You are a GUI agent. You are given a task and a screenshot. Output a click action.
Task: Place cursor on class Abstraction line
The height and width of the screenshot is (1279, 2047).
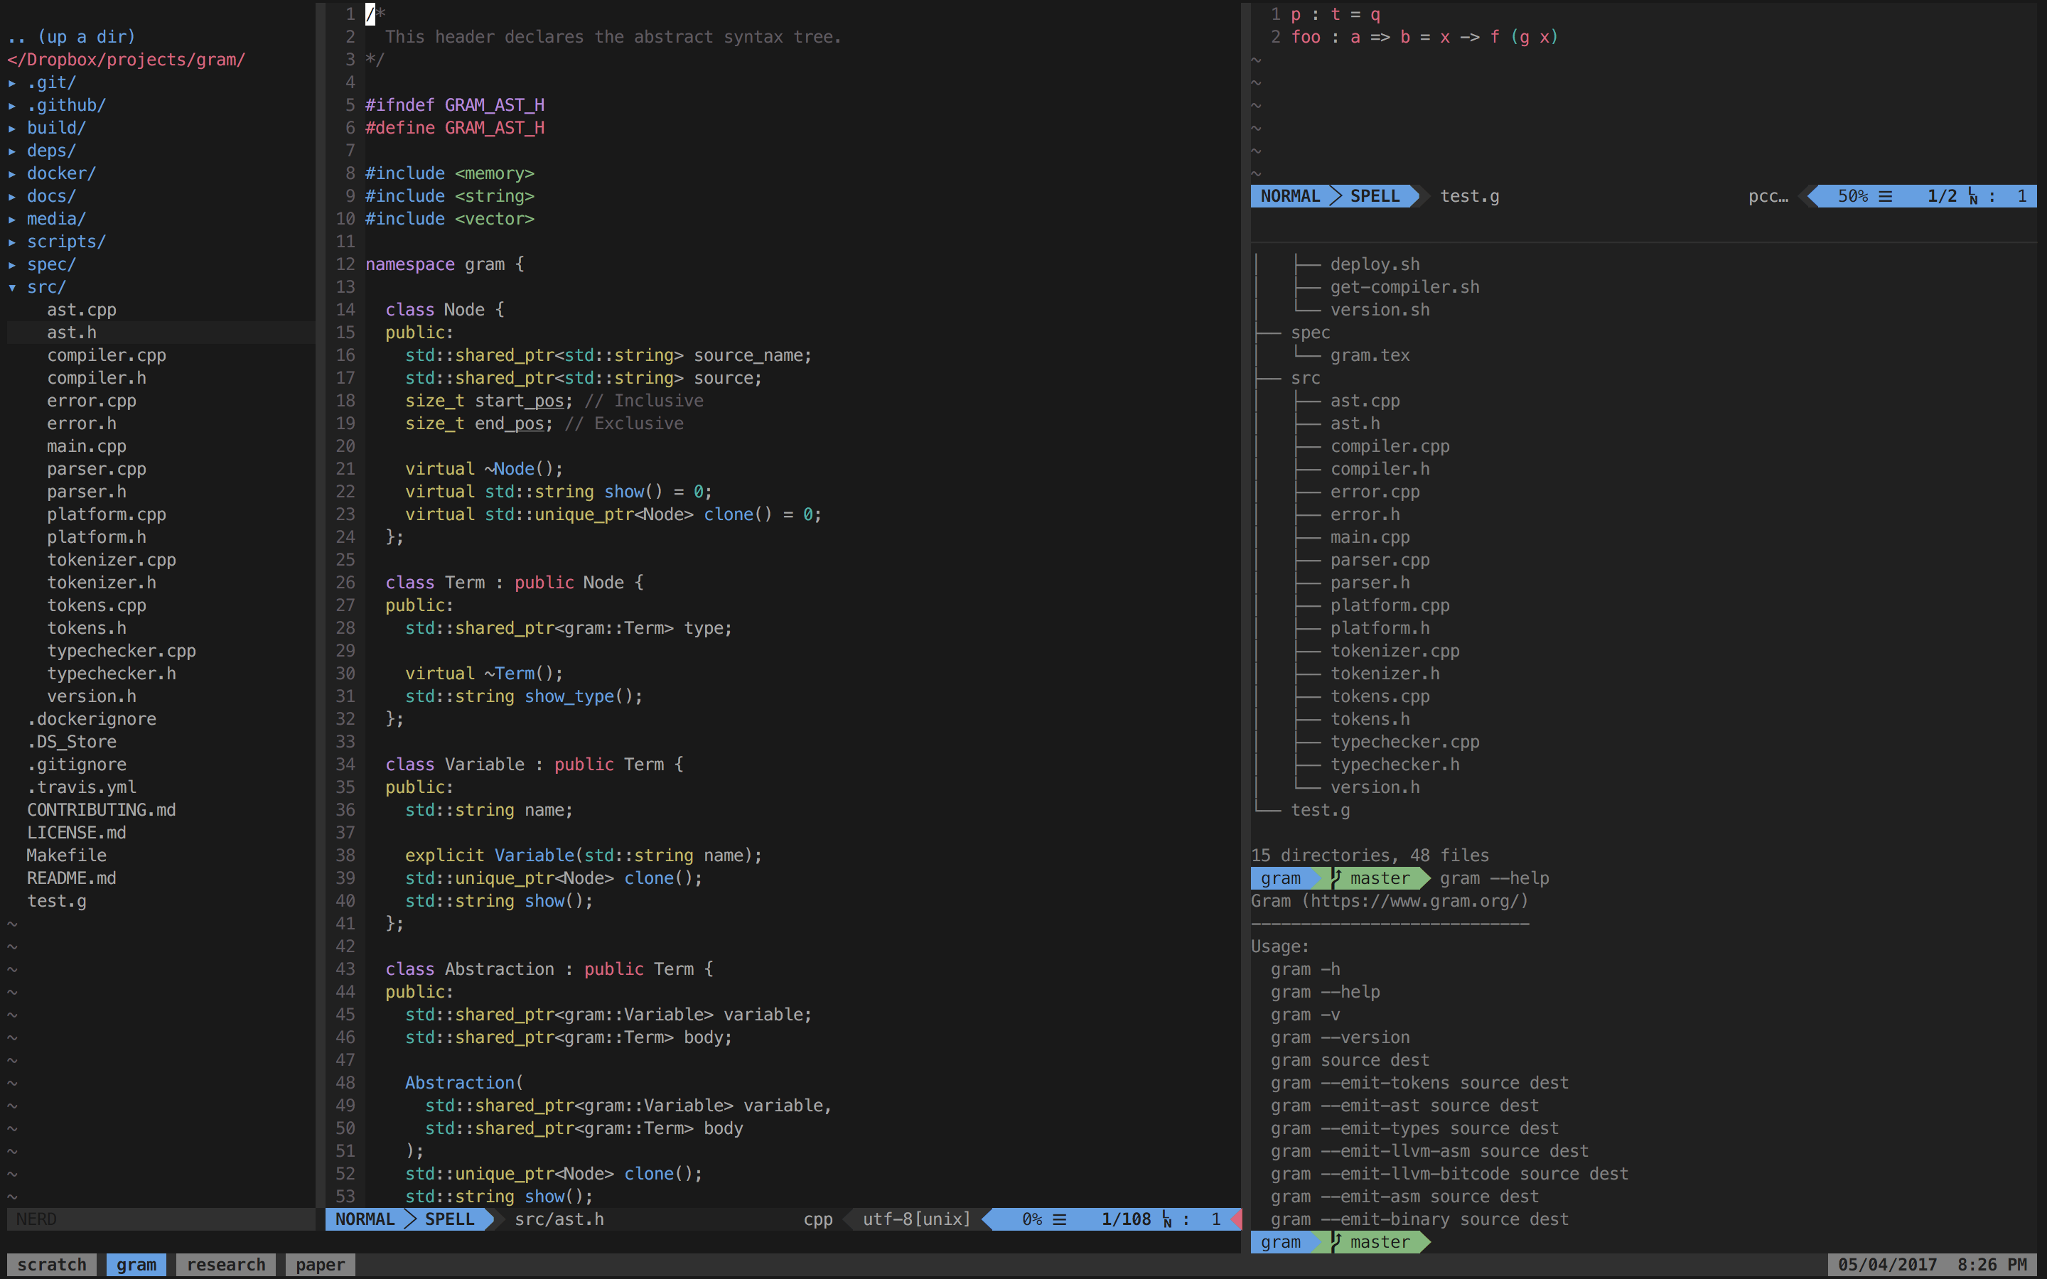549,969
